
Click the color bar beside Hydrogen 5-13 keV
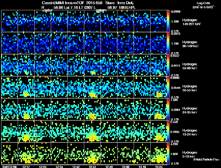coord(168,153)
